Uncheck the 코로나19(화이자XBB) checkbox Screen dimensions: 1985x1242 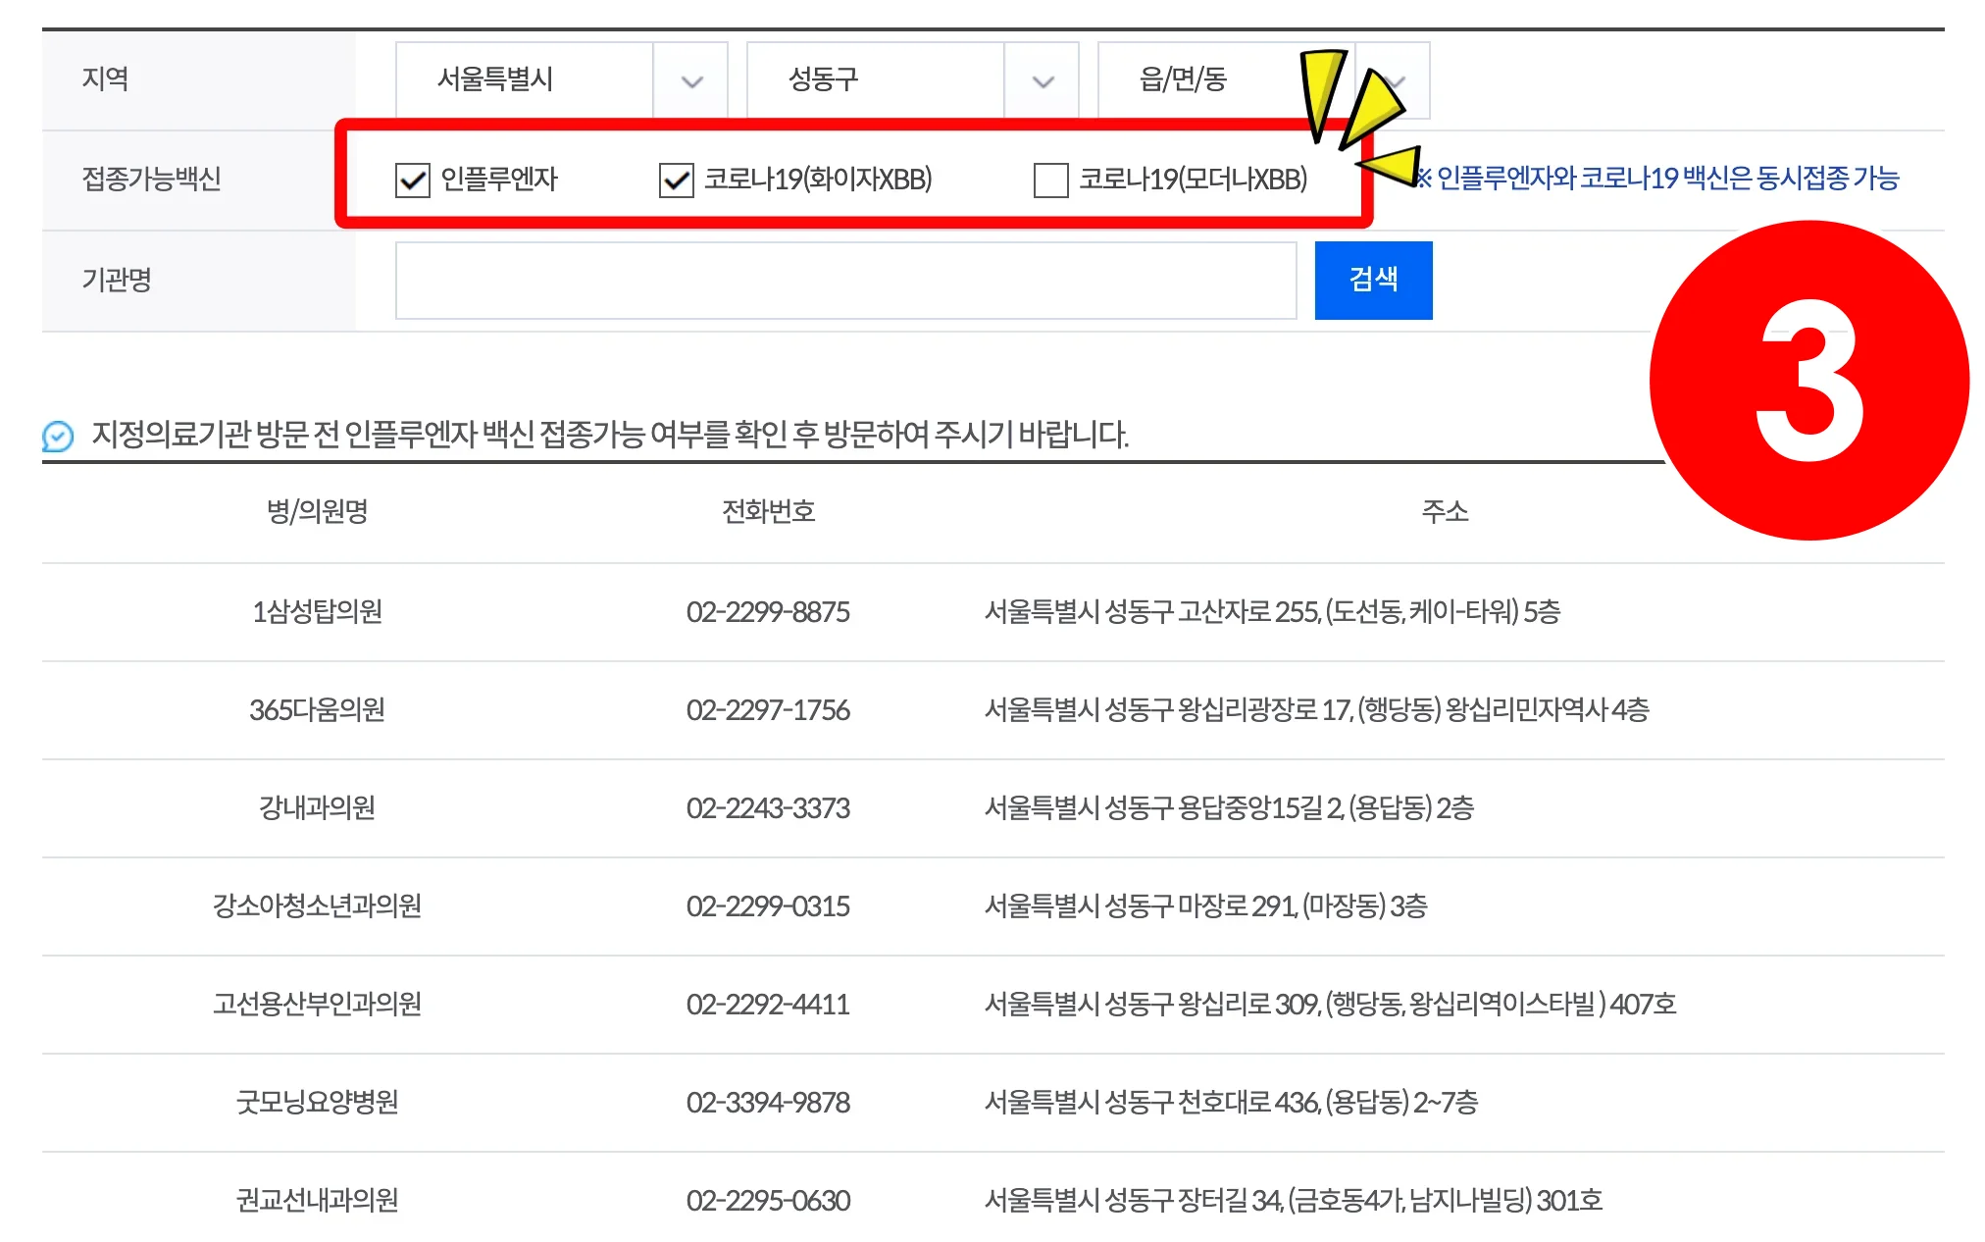(677, 180)
